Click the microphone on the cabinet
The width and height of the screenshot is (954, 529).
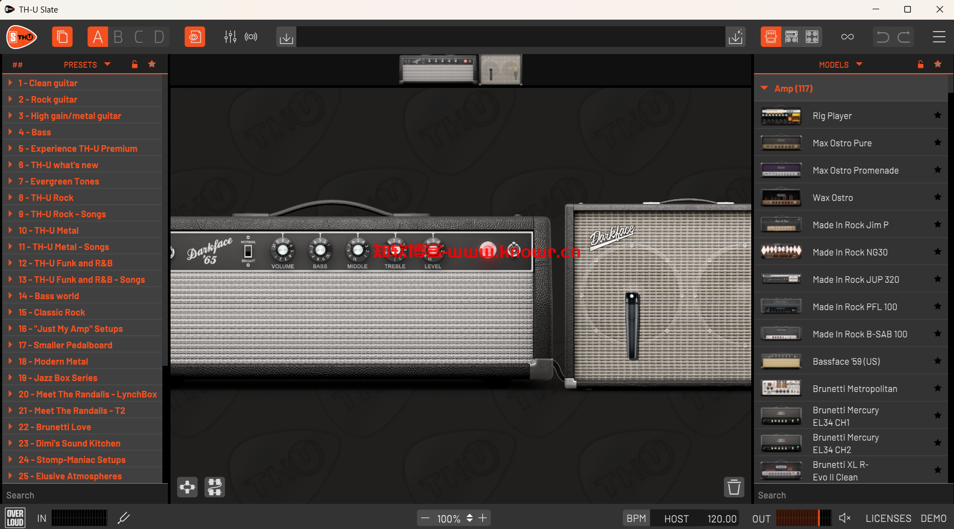tap(633, 326)
